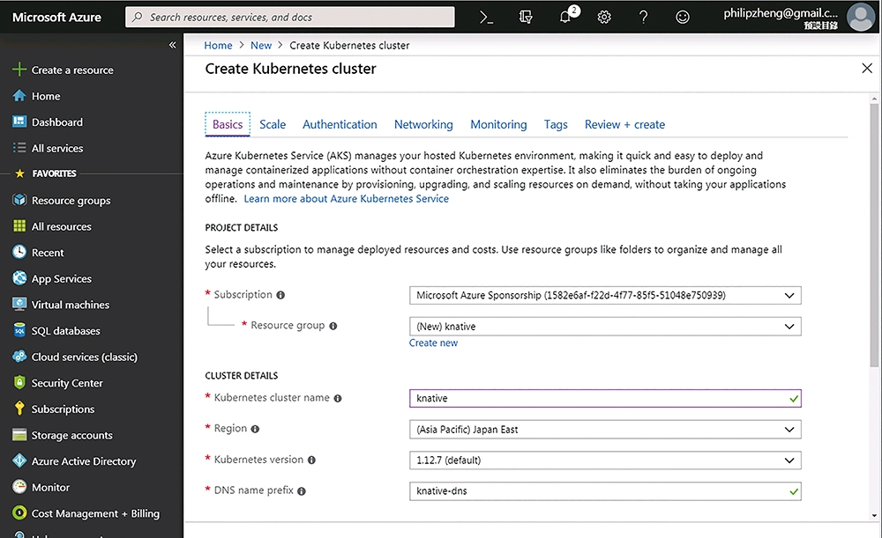Switch to the Tags tab
Screen dimensions: 882x538
[x=556, y=124]
